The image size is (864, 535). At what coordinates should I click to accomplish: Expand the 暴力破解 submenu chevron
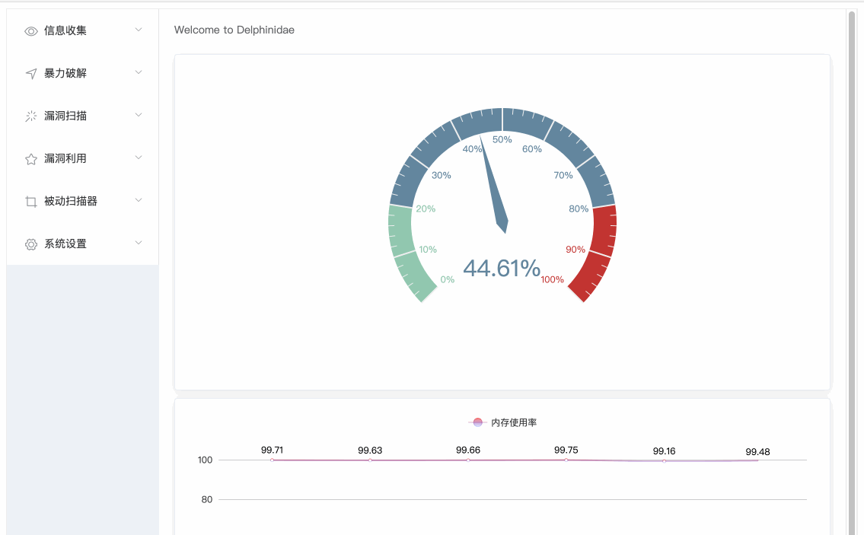point(139,72)
